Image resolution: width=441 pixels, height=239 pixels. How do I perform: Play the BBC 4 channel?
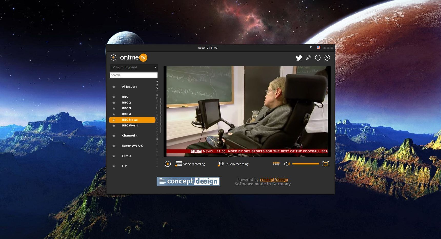tap(126, 114)
